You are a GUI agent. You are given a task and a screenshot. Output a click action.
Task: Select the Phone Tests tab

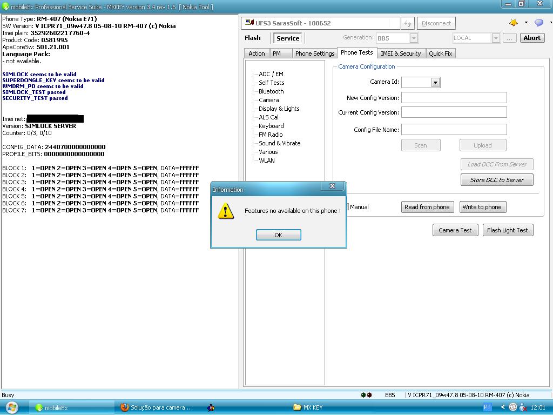(356, 52)
